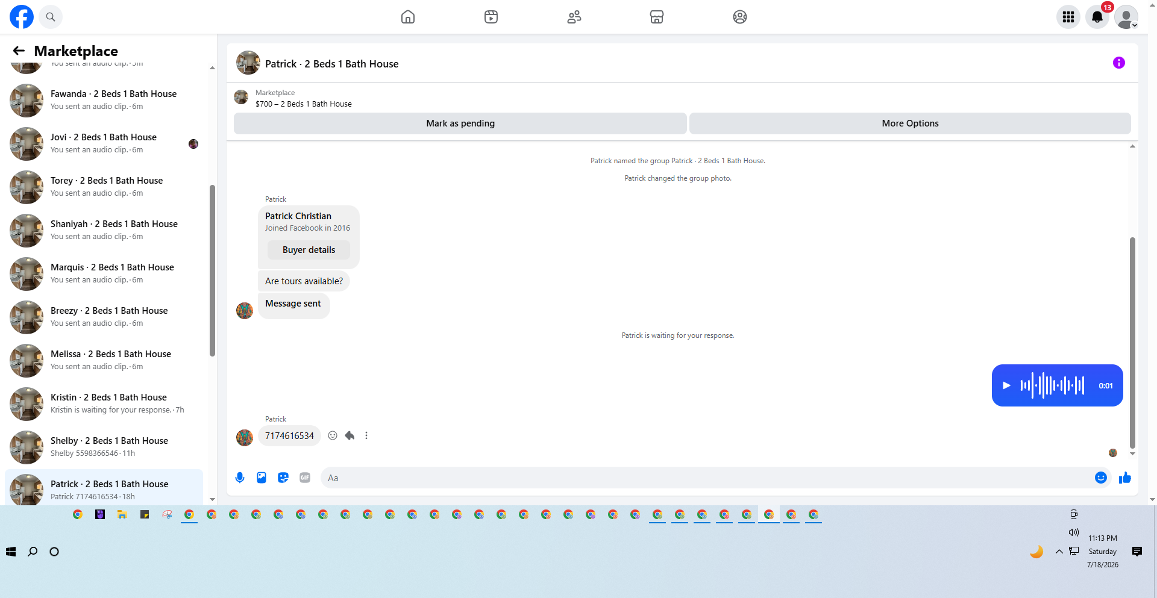Open Fawanda's 2 Beds 1 Bath House chat
Screen dimensions: 1157x598
coord(104,100)
